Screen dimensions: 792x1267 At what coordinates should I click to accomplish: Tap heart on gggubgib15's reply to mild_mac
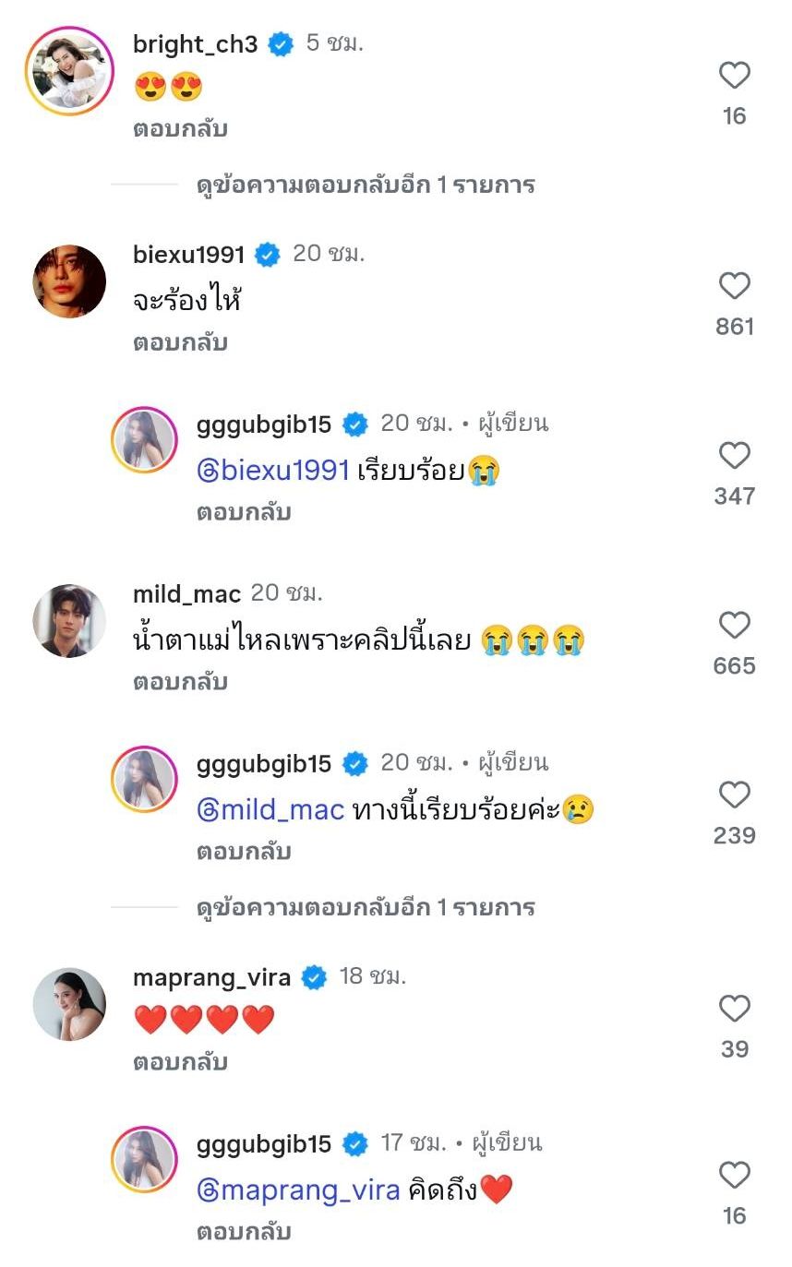tap(734, 795)
